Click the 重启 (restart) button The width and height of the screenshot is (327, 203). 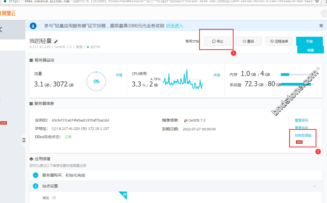click(248, 41)
